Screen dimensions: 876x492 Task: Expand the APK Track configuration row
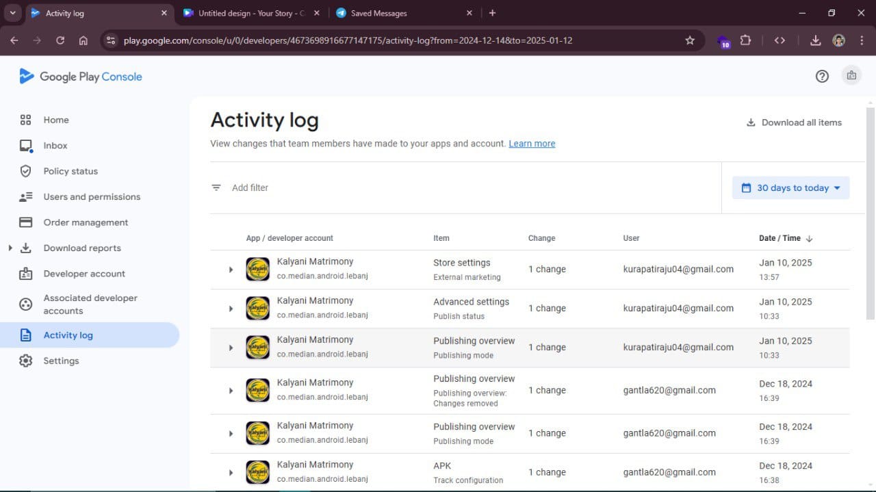tap(231, 472)
